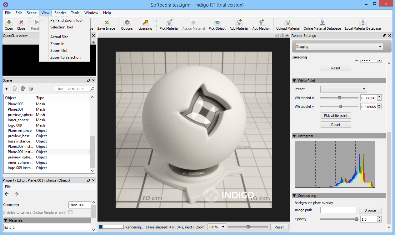The width and height of the screenshot is (395, 235).
Task: Click Reset button under Imaging heading
Action: pos(336,68)
